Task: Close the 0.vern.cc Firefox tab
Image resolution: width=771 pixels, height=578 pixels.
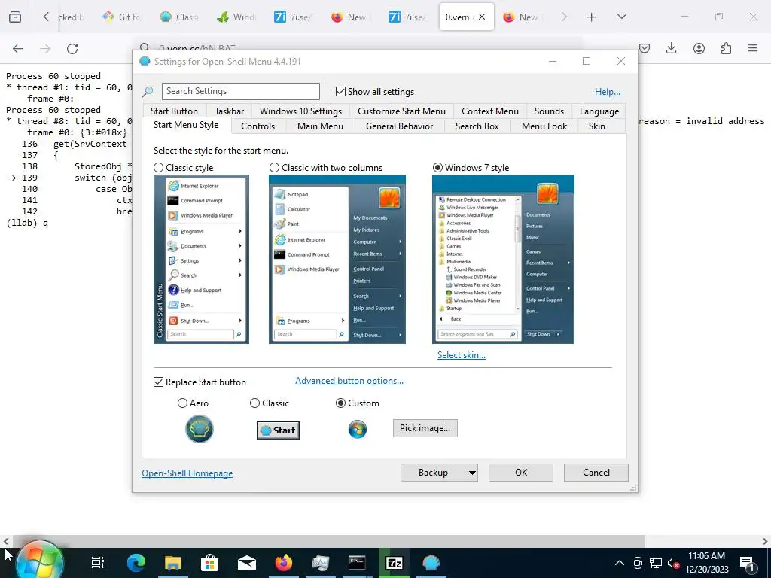Action: coord(482,17)
